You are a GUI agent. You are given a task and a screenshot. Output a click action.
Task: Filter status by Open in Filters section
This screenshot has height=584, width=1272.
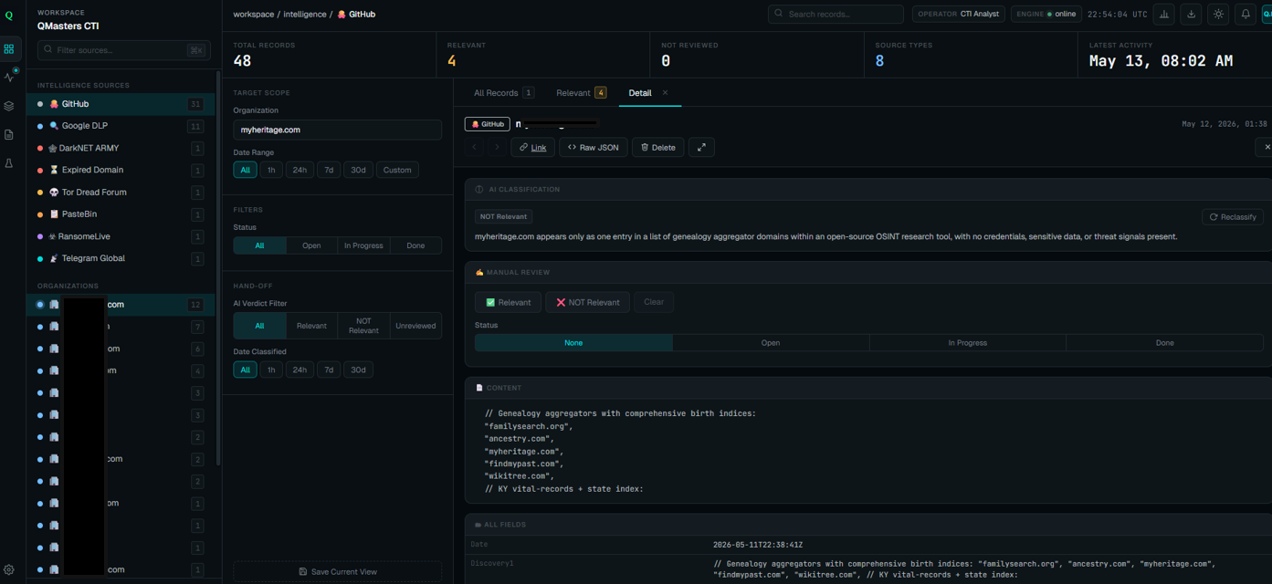(x=311, y=245)
